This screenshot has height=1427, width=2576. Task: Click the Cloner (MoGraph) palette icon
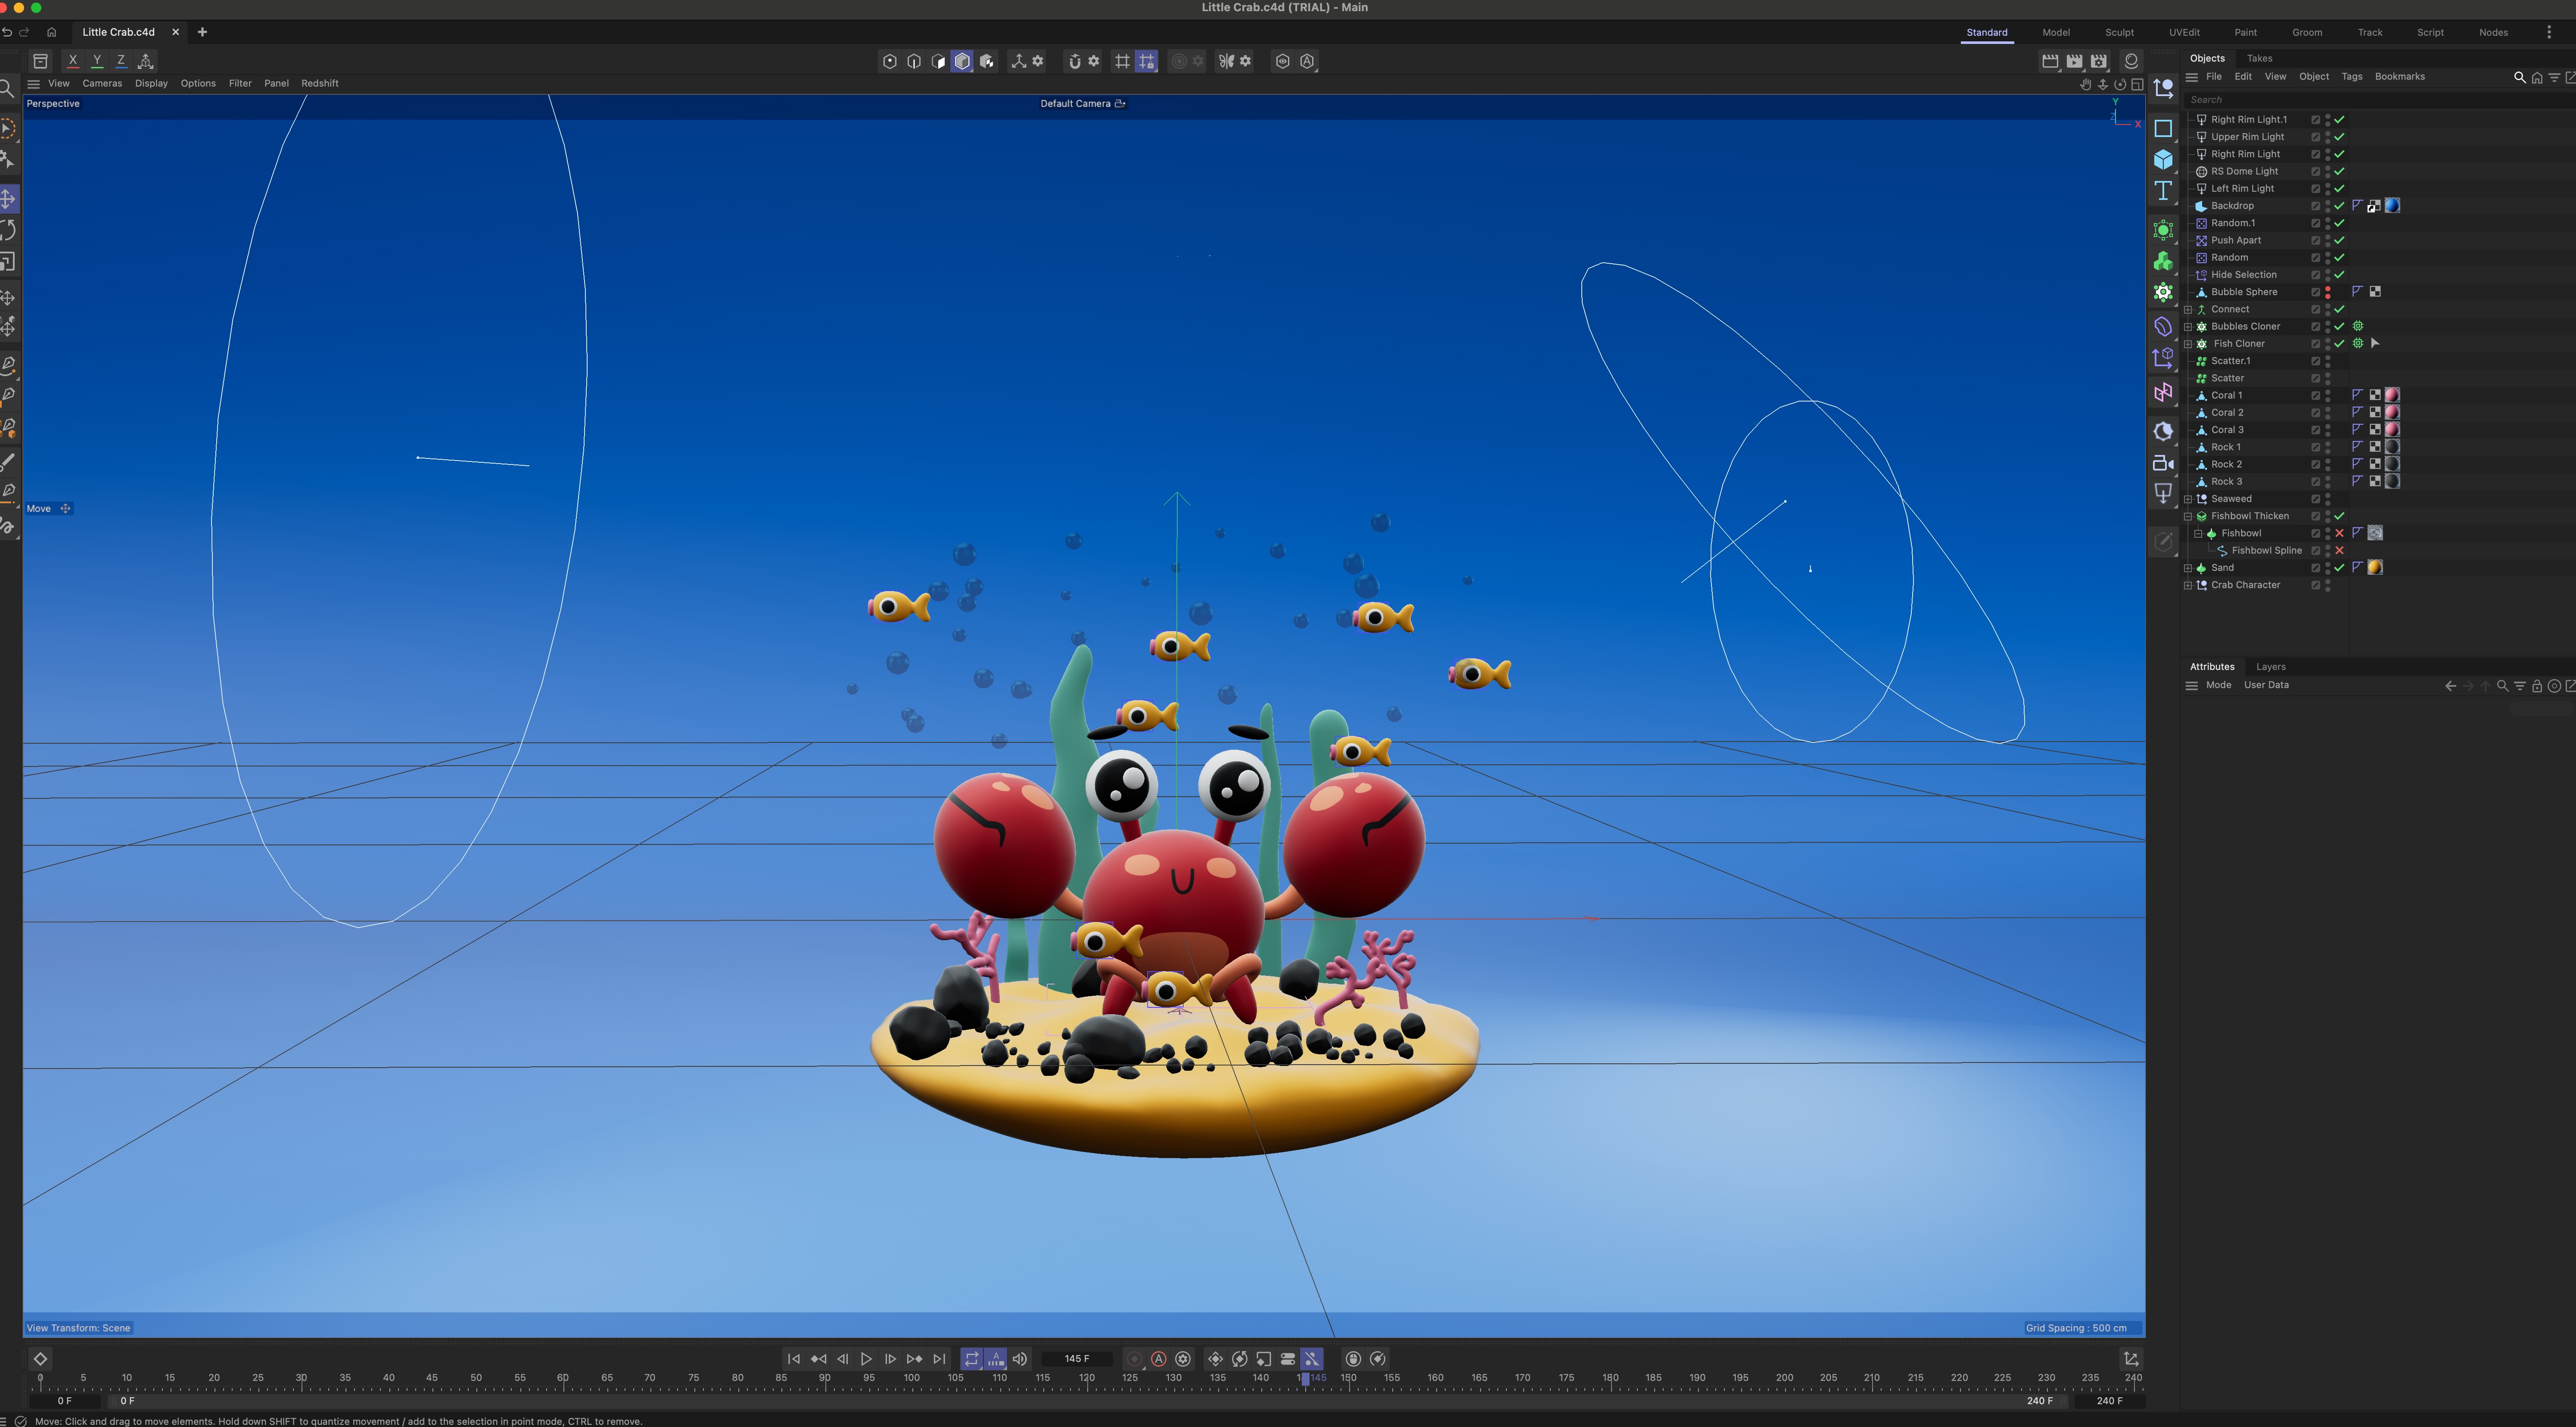[2163, 292]
